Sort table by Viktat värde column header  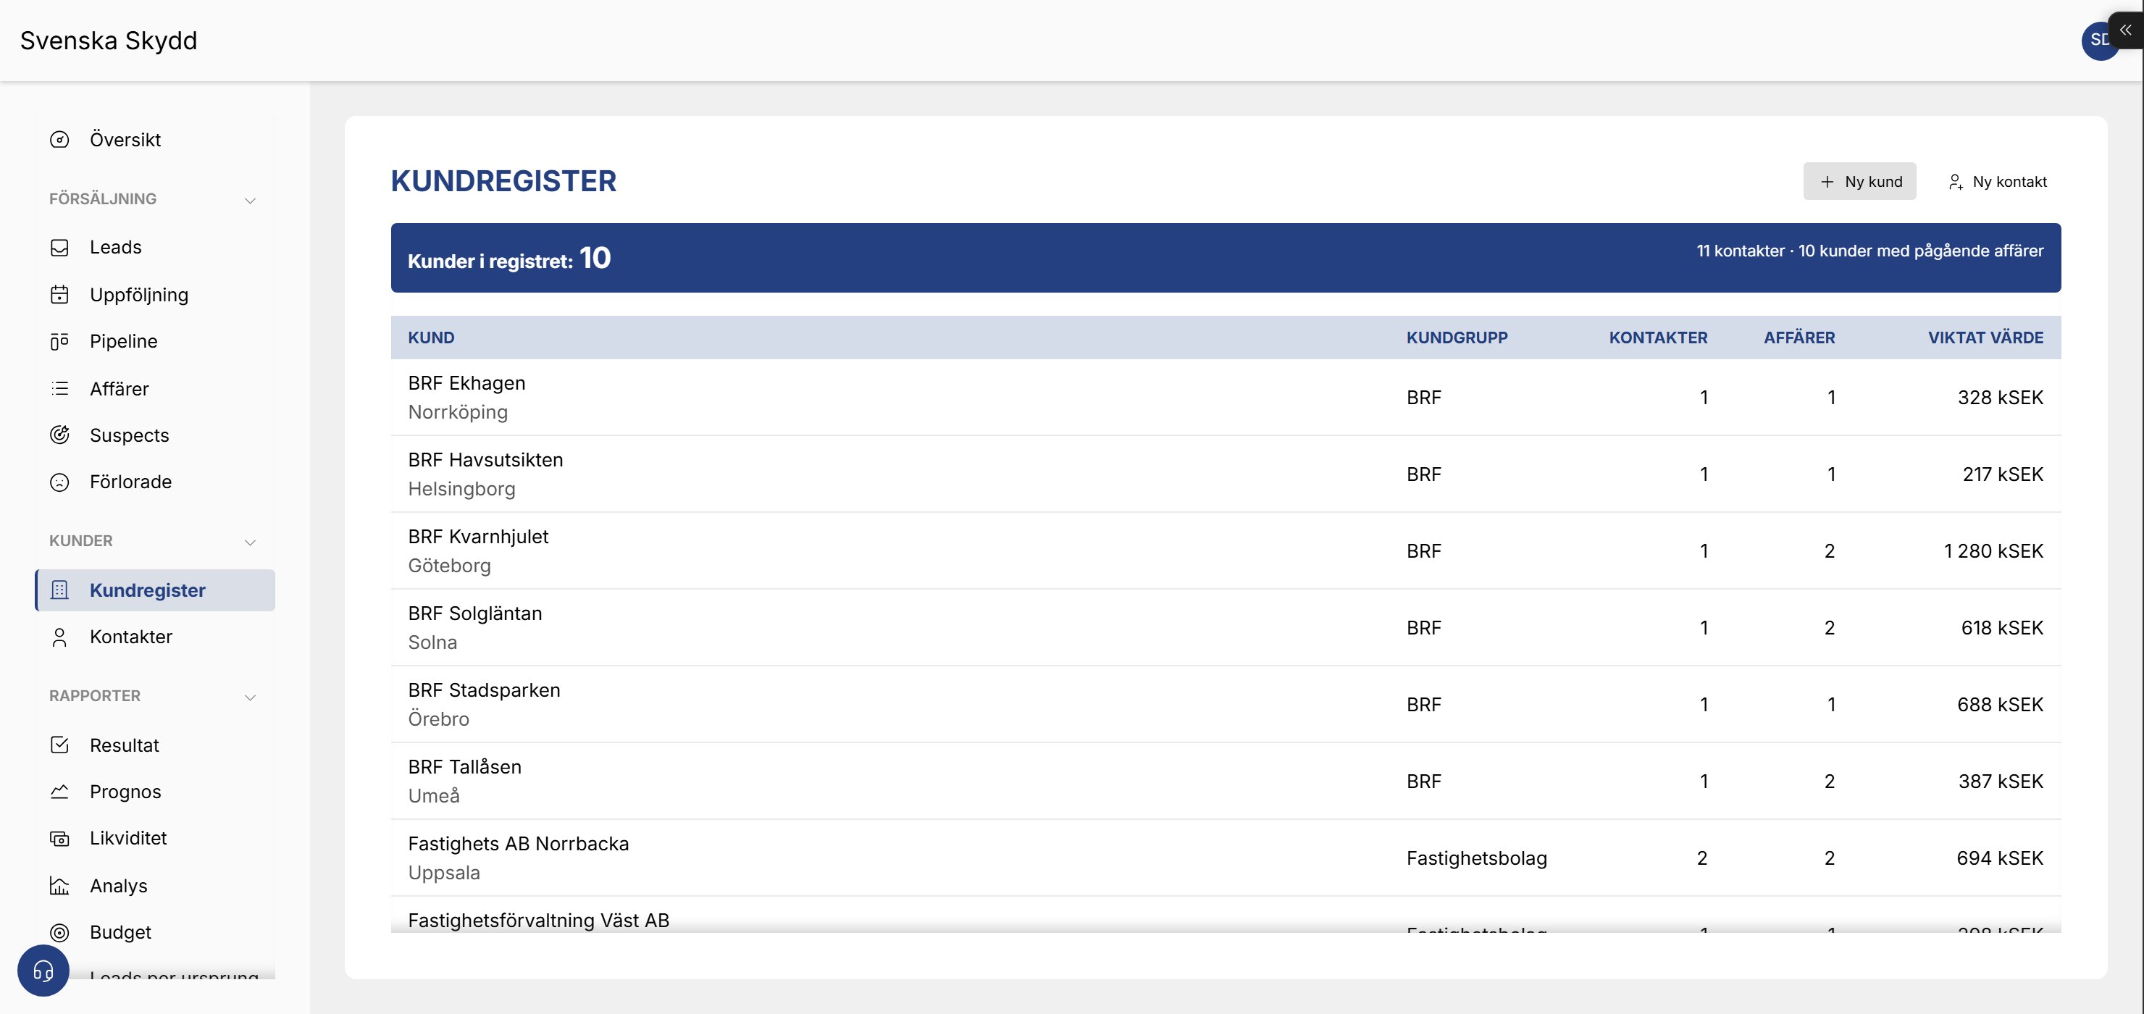point(1986,338)
